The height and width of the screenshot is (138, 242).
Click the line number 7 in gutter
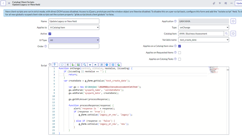[54, 87]
